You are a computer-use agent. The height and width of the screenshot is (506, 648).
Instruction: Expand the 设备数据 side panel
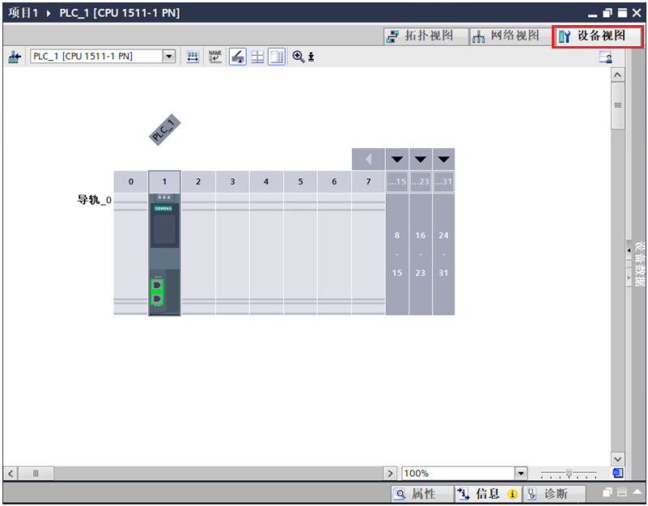point(629,250)
